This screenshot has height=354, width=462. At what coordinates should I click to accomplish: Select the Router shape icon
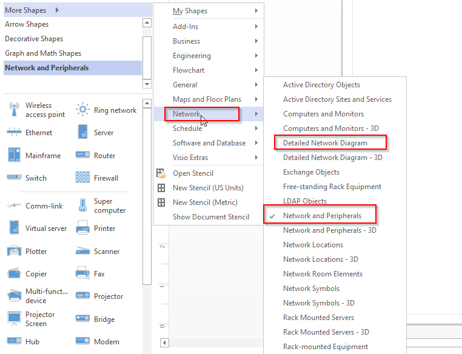coord(83,155)
